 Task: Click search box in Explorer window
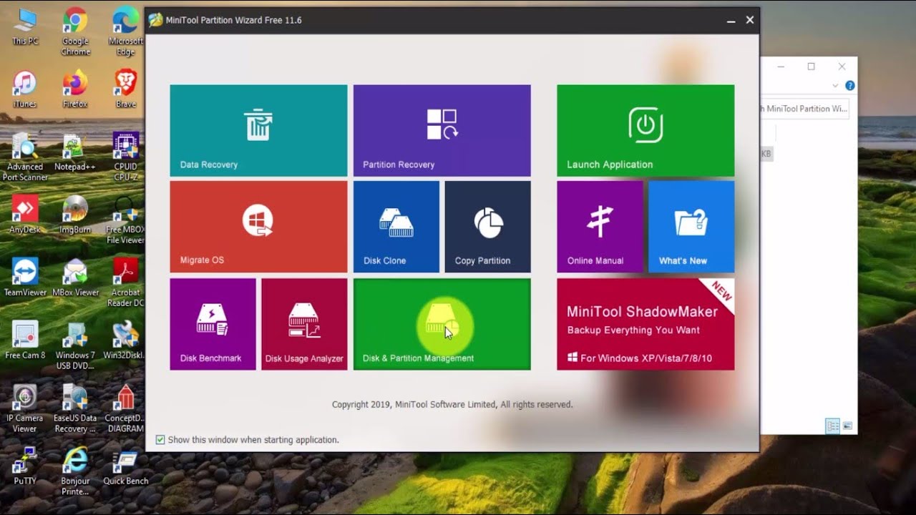pyautogui.click(x=804, y=109)
